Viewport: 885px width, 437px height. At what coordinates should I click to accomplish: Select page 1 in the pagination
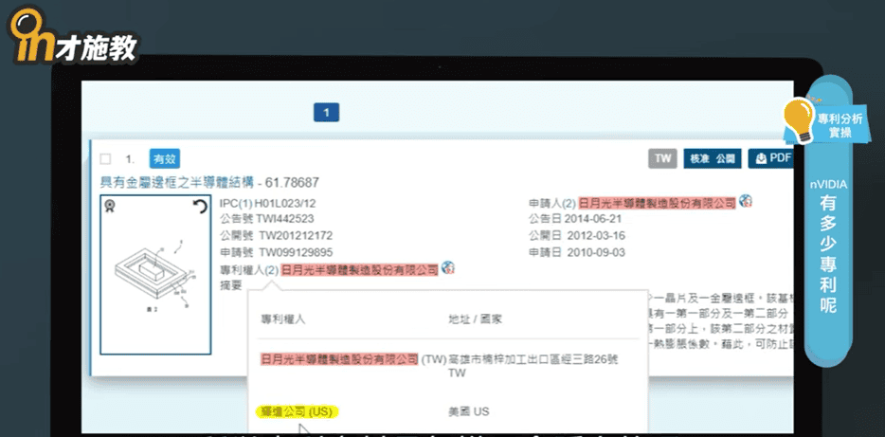[x=326, y=113]
